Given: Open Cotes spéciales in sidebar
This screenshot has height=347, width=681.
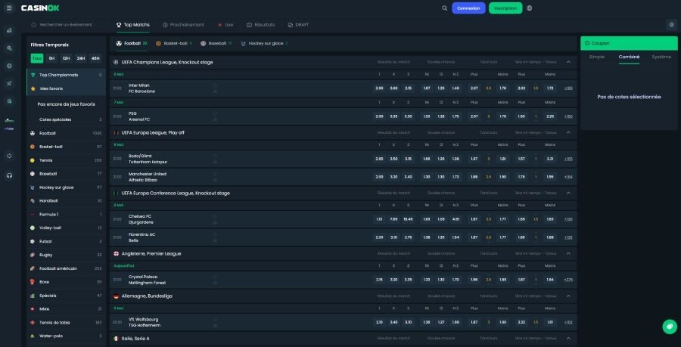Looking at the screenshot, I should (x=66, y=119).
